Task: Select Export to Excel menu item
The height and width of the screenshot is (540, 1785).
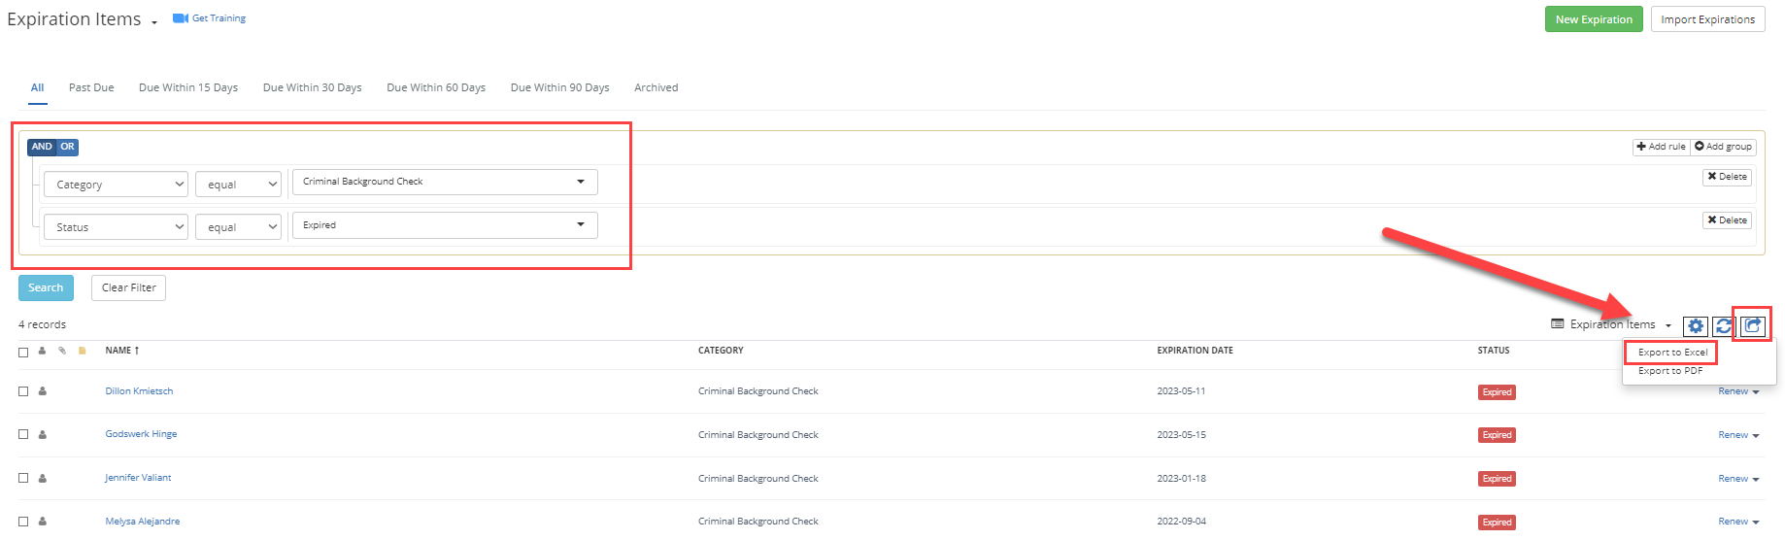Action: tap(1672, 353)
